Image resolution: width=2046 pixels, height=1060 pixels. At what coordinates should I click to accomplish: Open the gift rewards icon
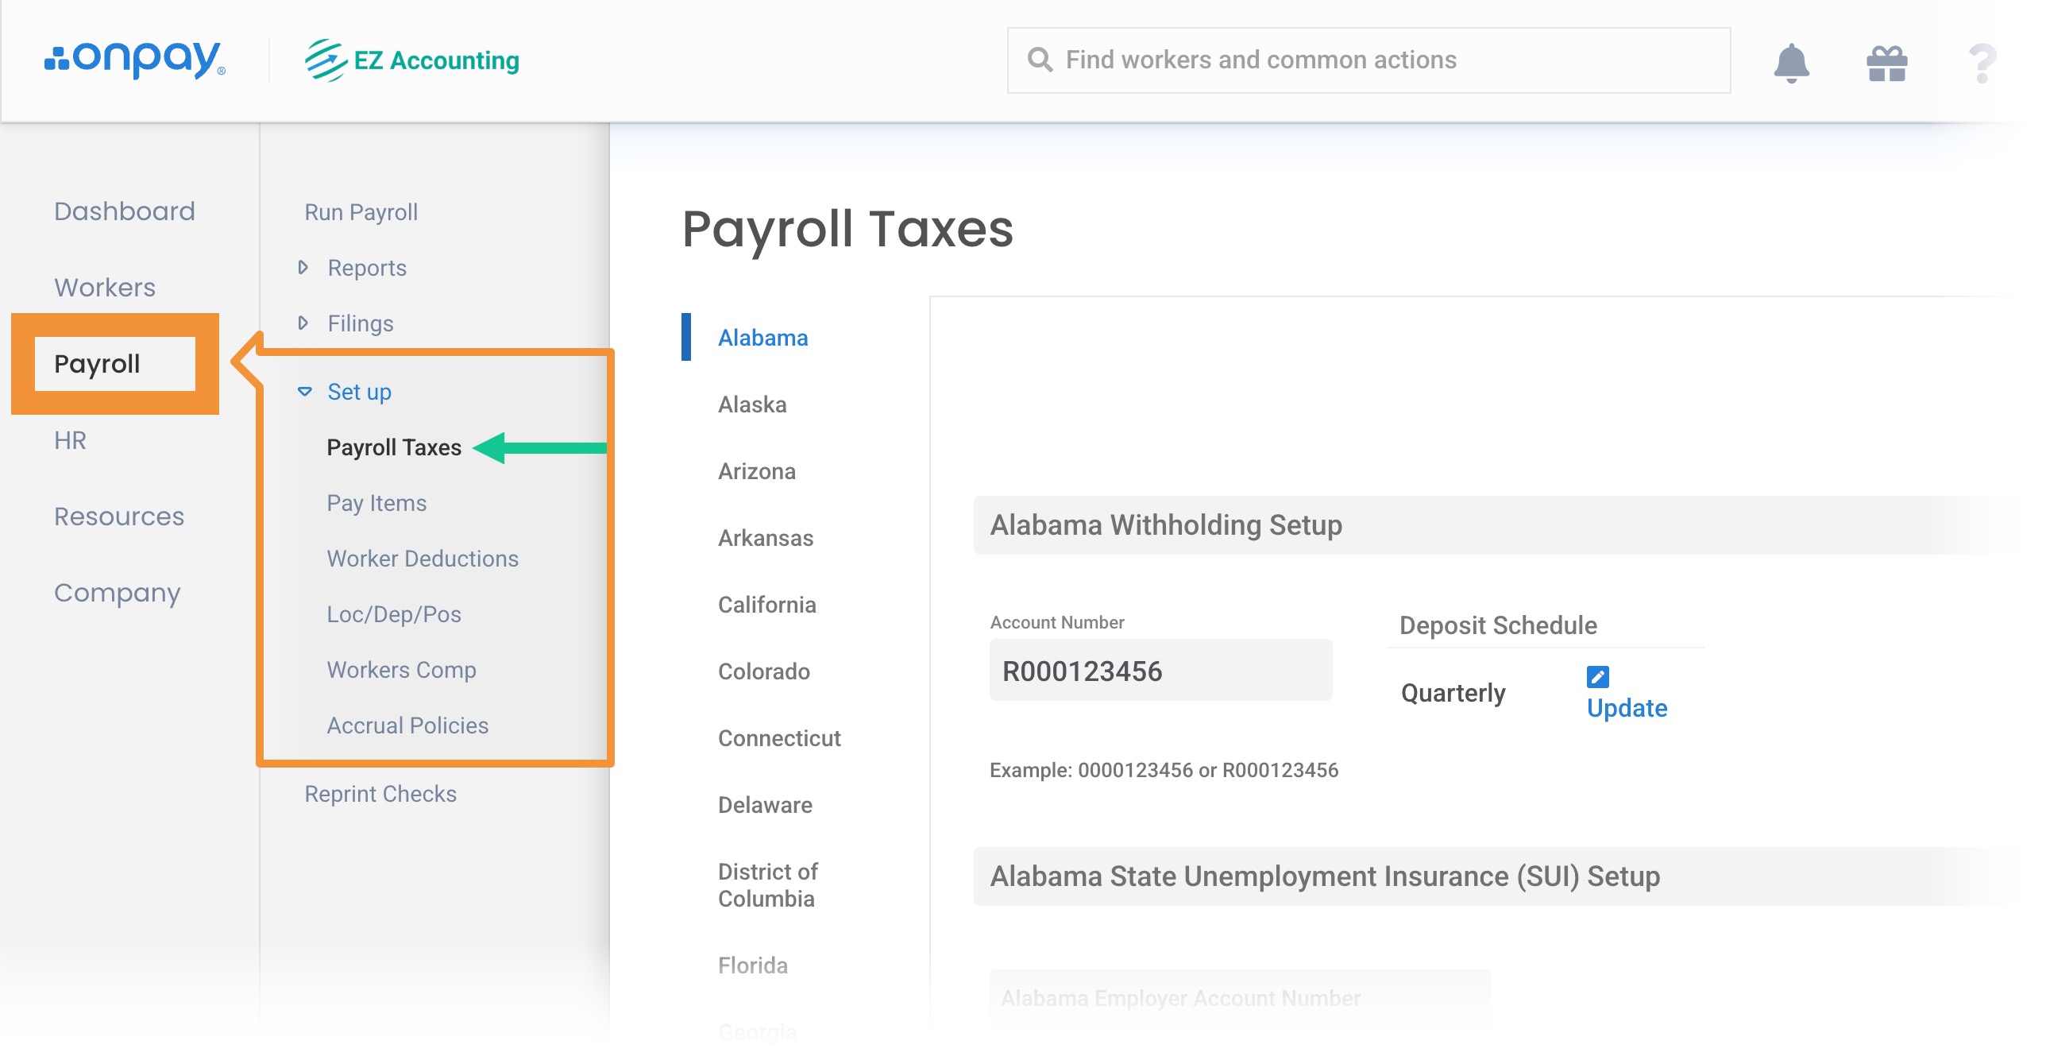coord(1886,63)
